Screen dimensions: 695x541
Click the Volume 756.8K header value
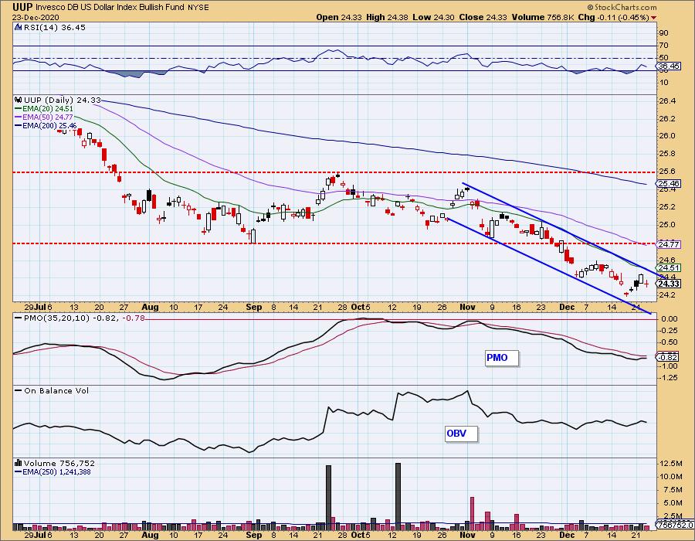[544, 17]
